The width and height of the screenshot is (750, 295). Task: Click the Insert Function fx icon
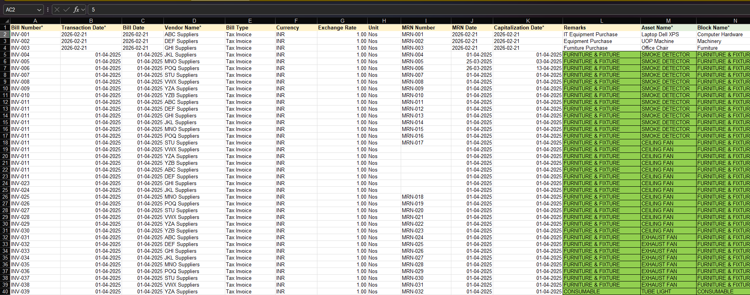tap(76, 10)
